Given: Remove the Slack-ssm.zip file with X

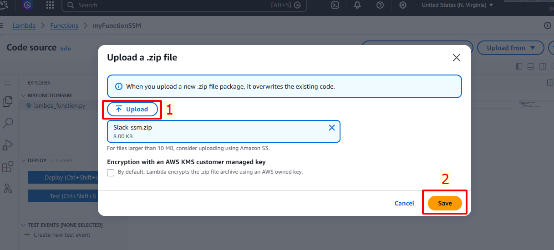Looking at the screenshot, I should 332,128.
